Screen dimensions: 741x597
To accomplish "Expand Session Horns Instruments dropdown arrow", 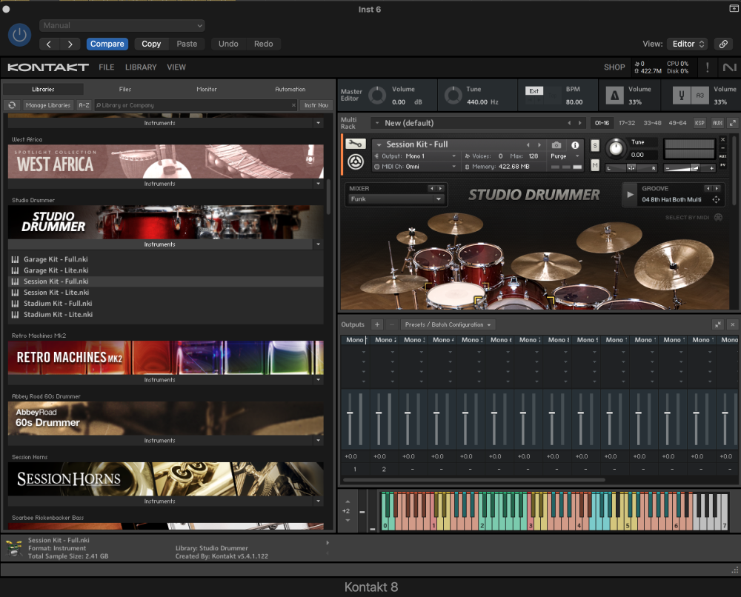I will [318, 501].
